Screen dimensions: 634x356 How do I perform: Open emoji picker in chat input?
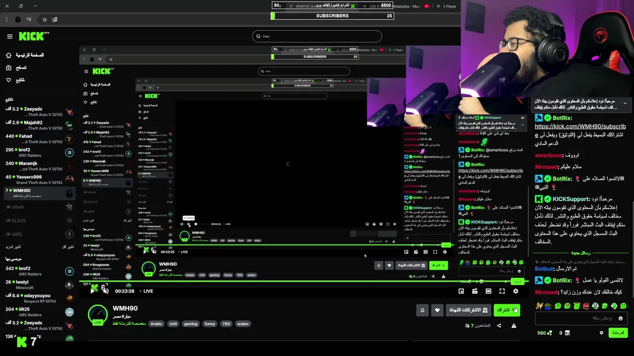pos(621,318)
